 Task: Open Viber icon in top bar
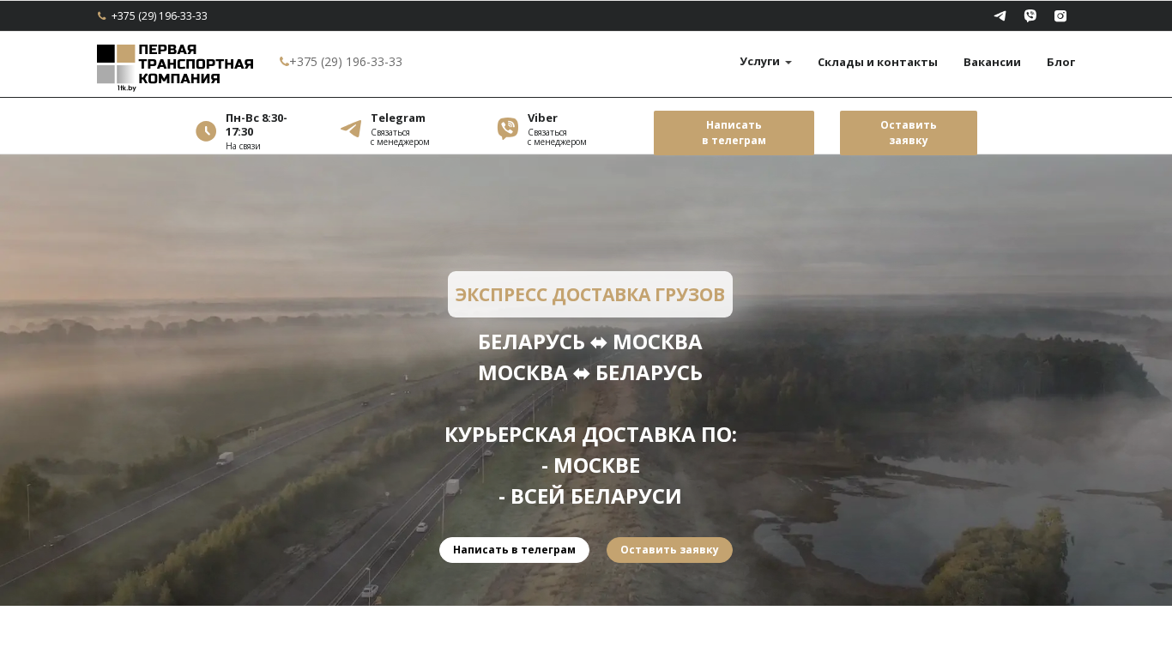pyautogui.click(x=1030, y=15)
